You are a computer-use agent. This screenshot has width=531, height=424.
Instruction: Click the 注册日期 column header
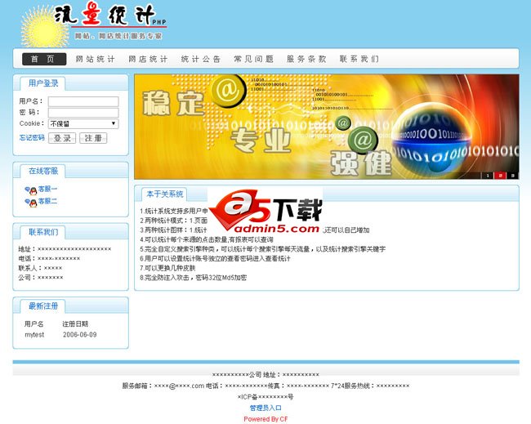click(75, 324)
